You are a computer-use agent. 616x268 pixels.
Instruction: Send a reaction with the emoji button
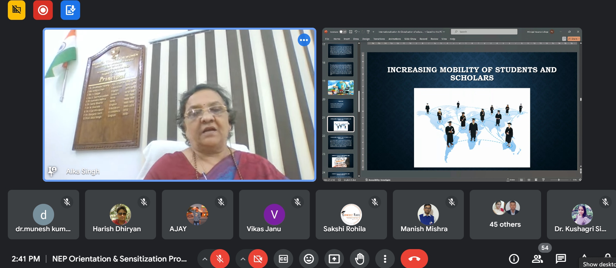click(308, 259)
